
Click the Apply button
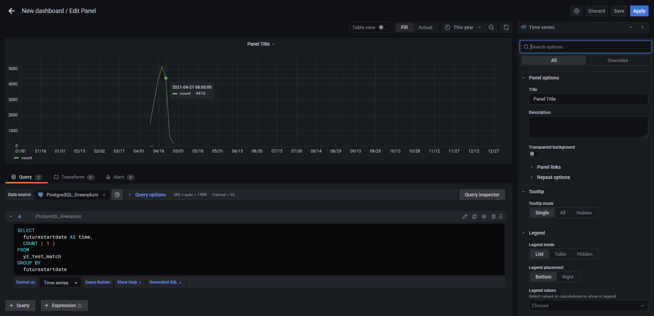[639, 11]
